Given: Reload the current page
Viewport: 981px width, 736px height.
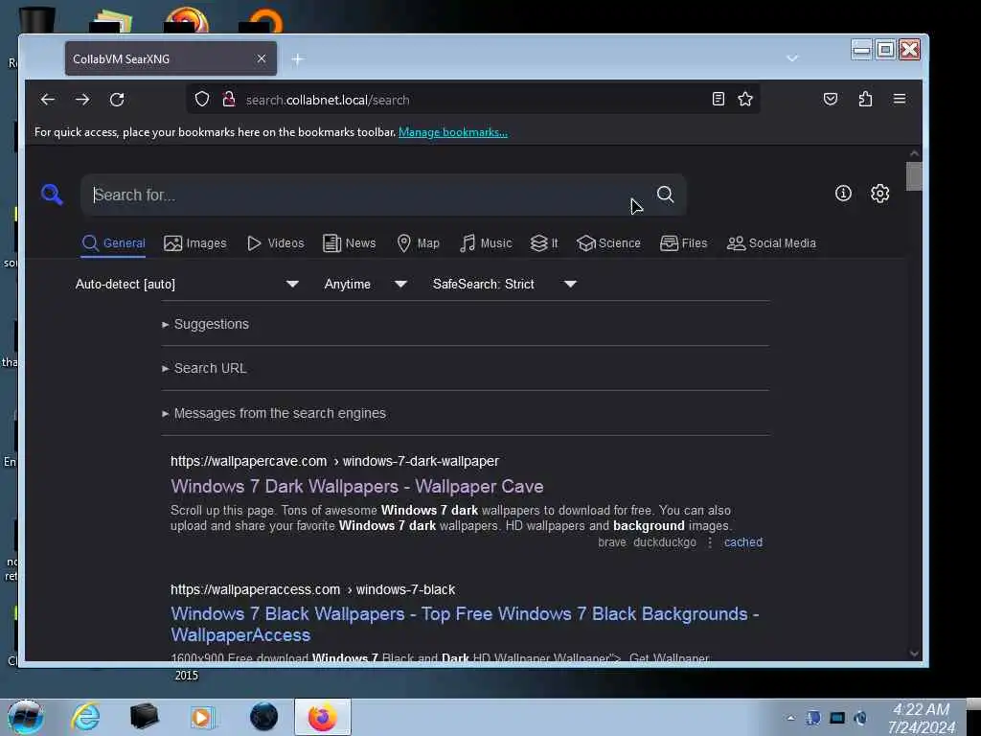Looking at the screenshot, I should coord(117,100).
